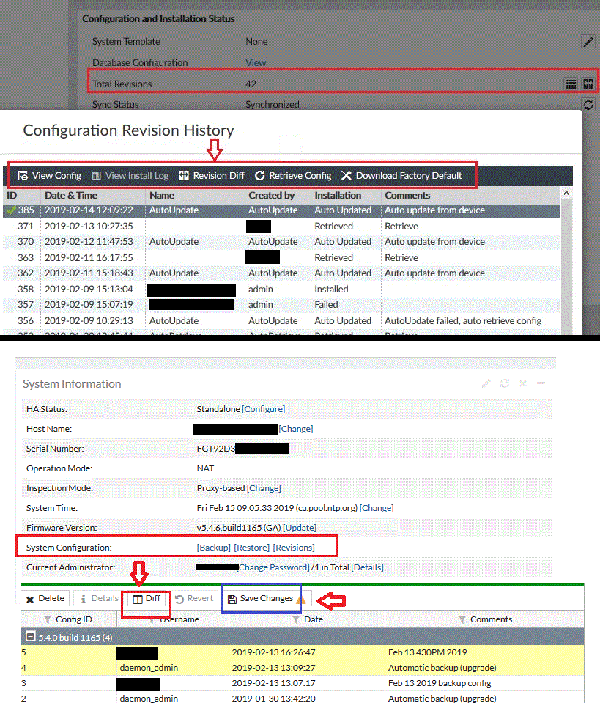Click the System Information widget edit pencil icon

[486, 383]
